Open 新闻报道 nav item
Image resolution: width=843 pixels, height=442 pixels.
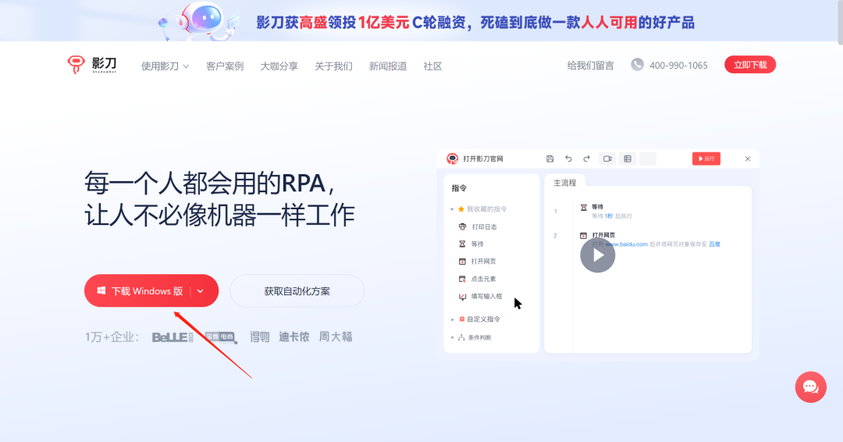tap(388, 66)
